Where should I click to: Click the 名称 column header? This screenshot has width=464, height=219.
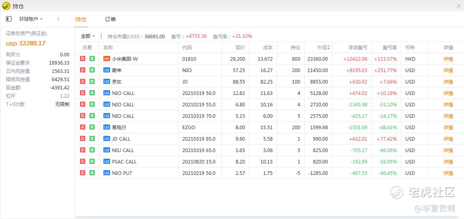[108, 47]
